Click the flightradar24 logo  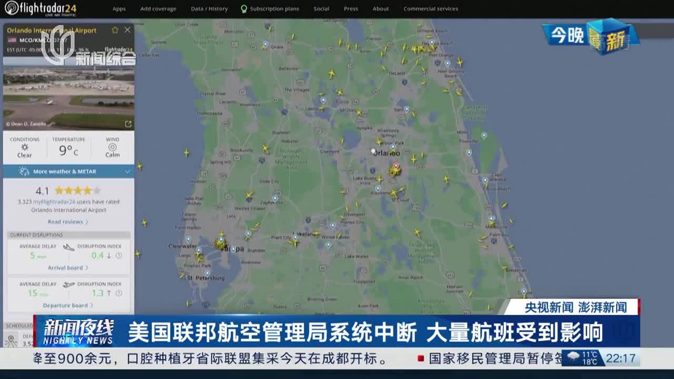[41, 8]
